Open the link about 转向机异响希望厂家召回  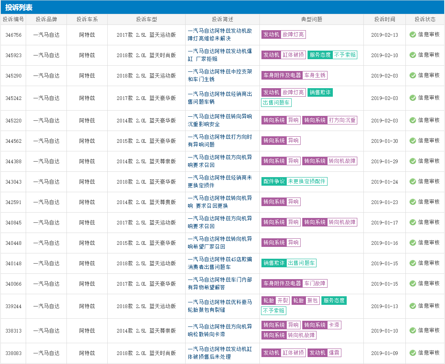(220, 243)
